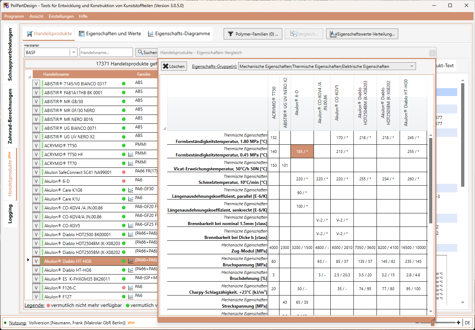Open the Hilfe menu
Screen dimensions: 475x330
pyautogui.click(x=83, y=16)
